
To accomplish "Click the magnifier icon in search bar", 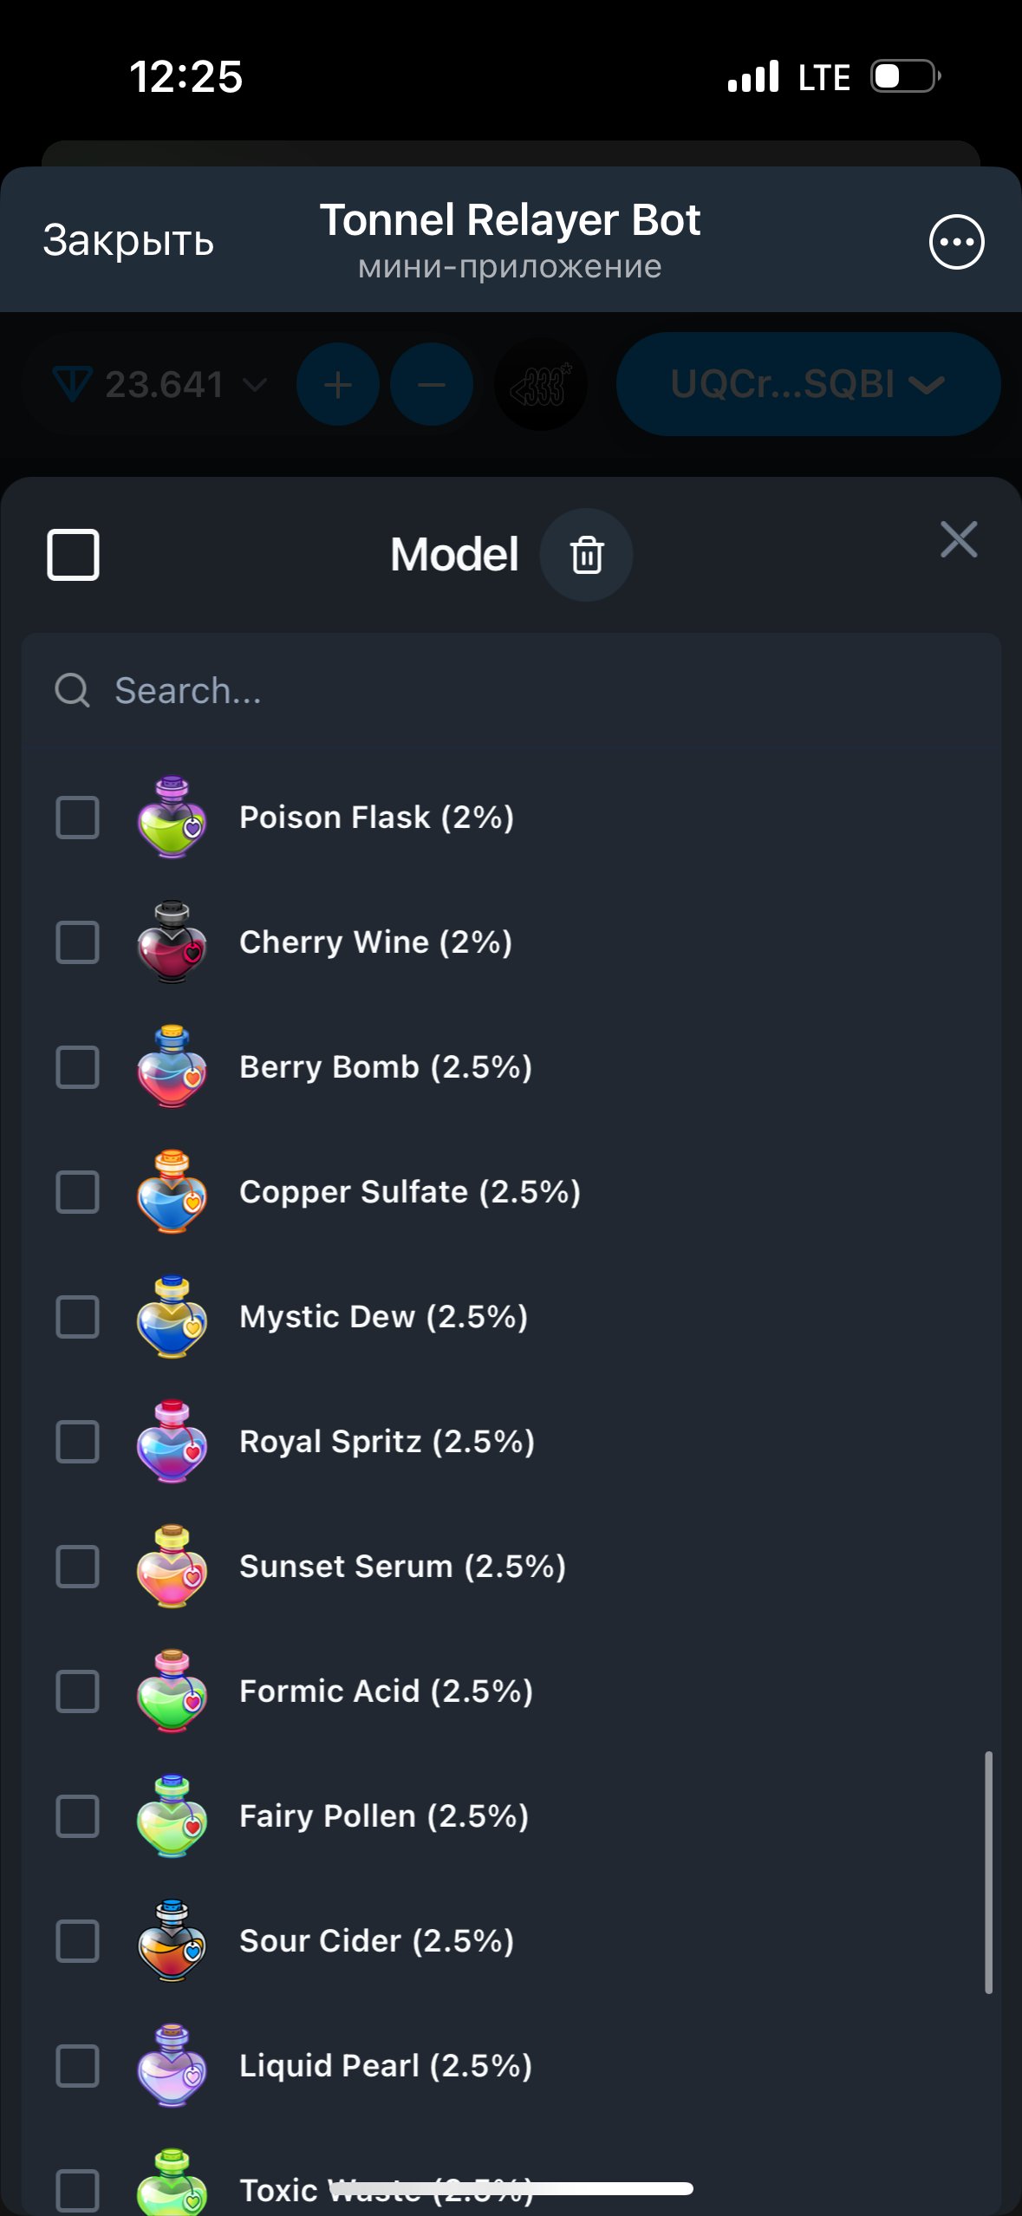I will [x=72, y=691].
